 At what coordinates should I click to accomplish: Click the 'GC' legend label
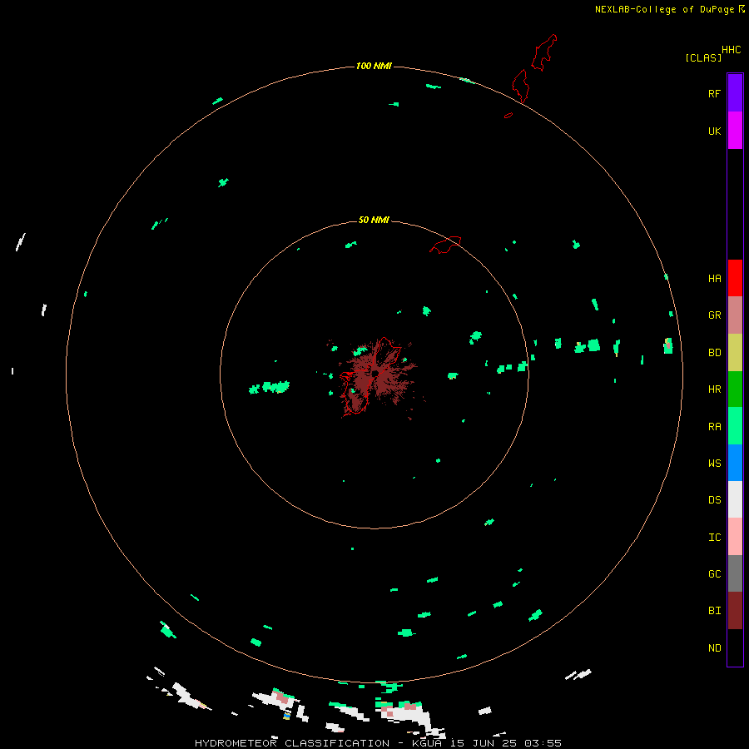(x=714, y=574)
